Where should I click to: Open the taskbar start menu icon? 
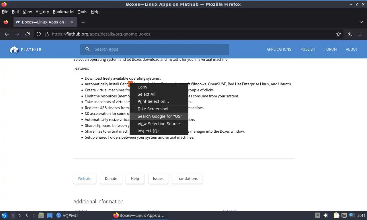click(x=5, y=215)
